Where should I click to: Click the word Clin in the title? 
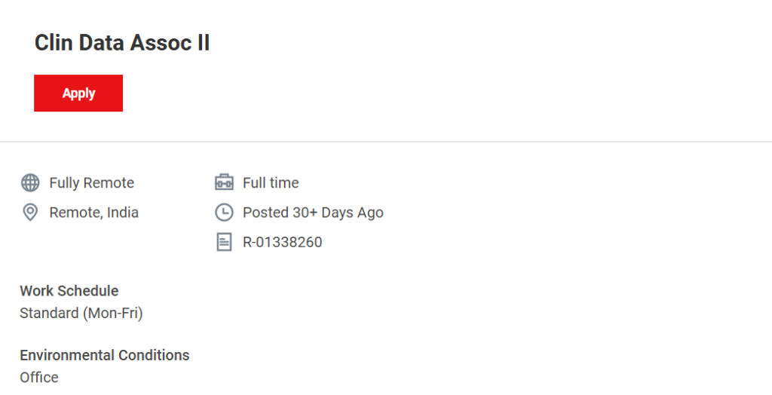click(53, 44)
